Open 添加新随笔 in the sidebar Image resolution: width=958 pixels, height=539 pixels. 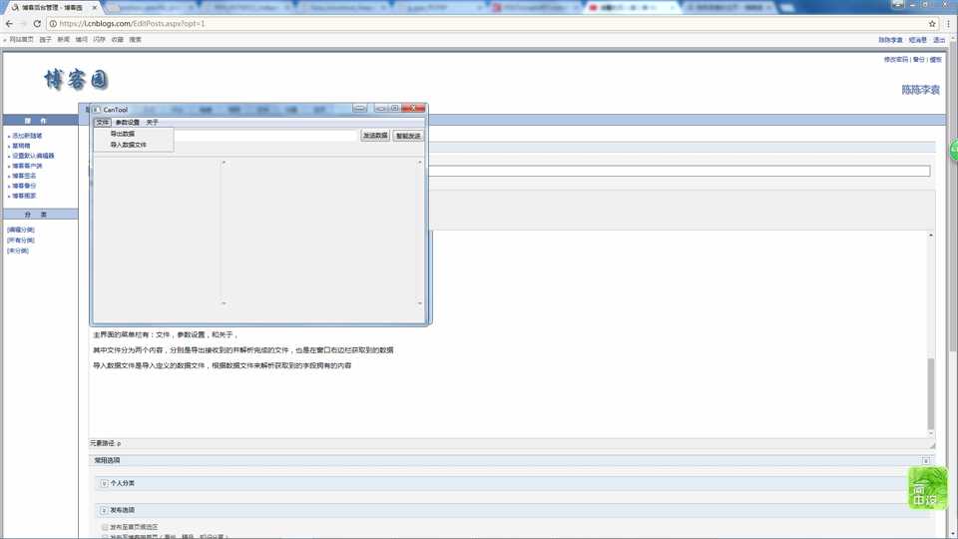27,136
